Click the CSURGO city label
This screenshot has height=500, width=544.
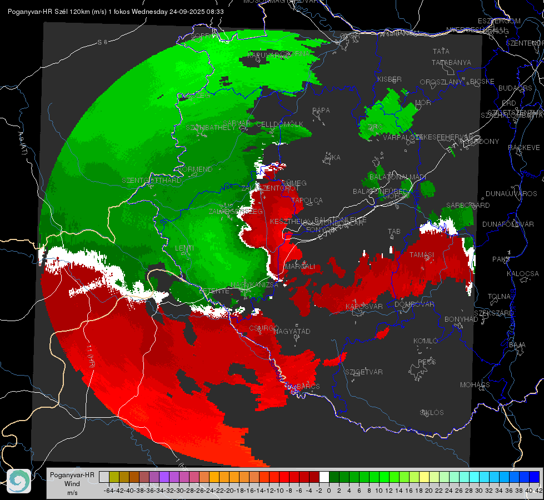tap(264, 328)
